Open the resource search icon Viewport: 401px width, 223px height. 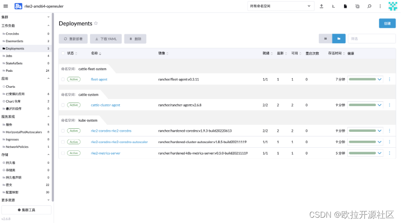tap(370, 6)
